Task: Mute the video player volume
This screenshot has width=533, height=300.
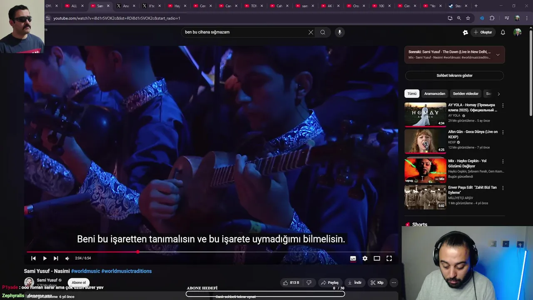Action: coord(67,258)
